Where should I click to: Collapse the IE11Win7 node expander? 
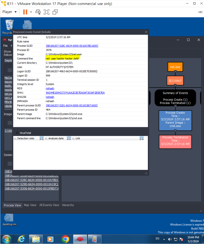[x=175, y=85]
